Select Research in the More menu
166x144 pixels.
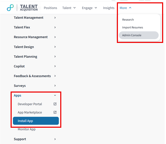pyautogui.click(x=128, y=20)
